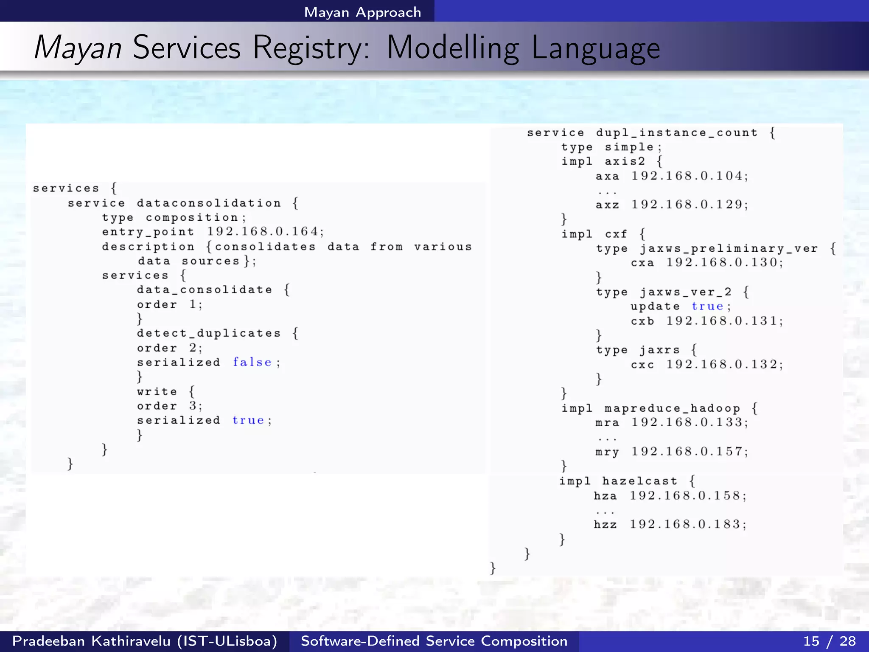Click 'entry_point 192.168.0.164;'
This screenshot has width=869, height=652.
pyautogui.click(x=213, y=232)
